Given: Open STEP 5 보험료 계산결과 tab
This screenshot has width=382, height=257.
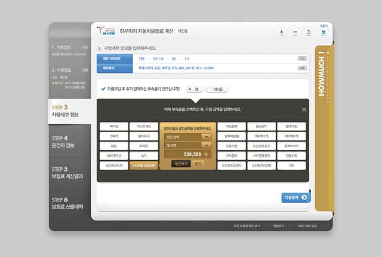Looking at the screenshot, I should pyautogui.click(x=70, y=173).
